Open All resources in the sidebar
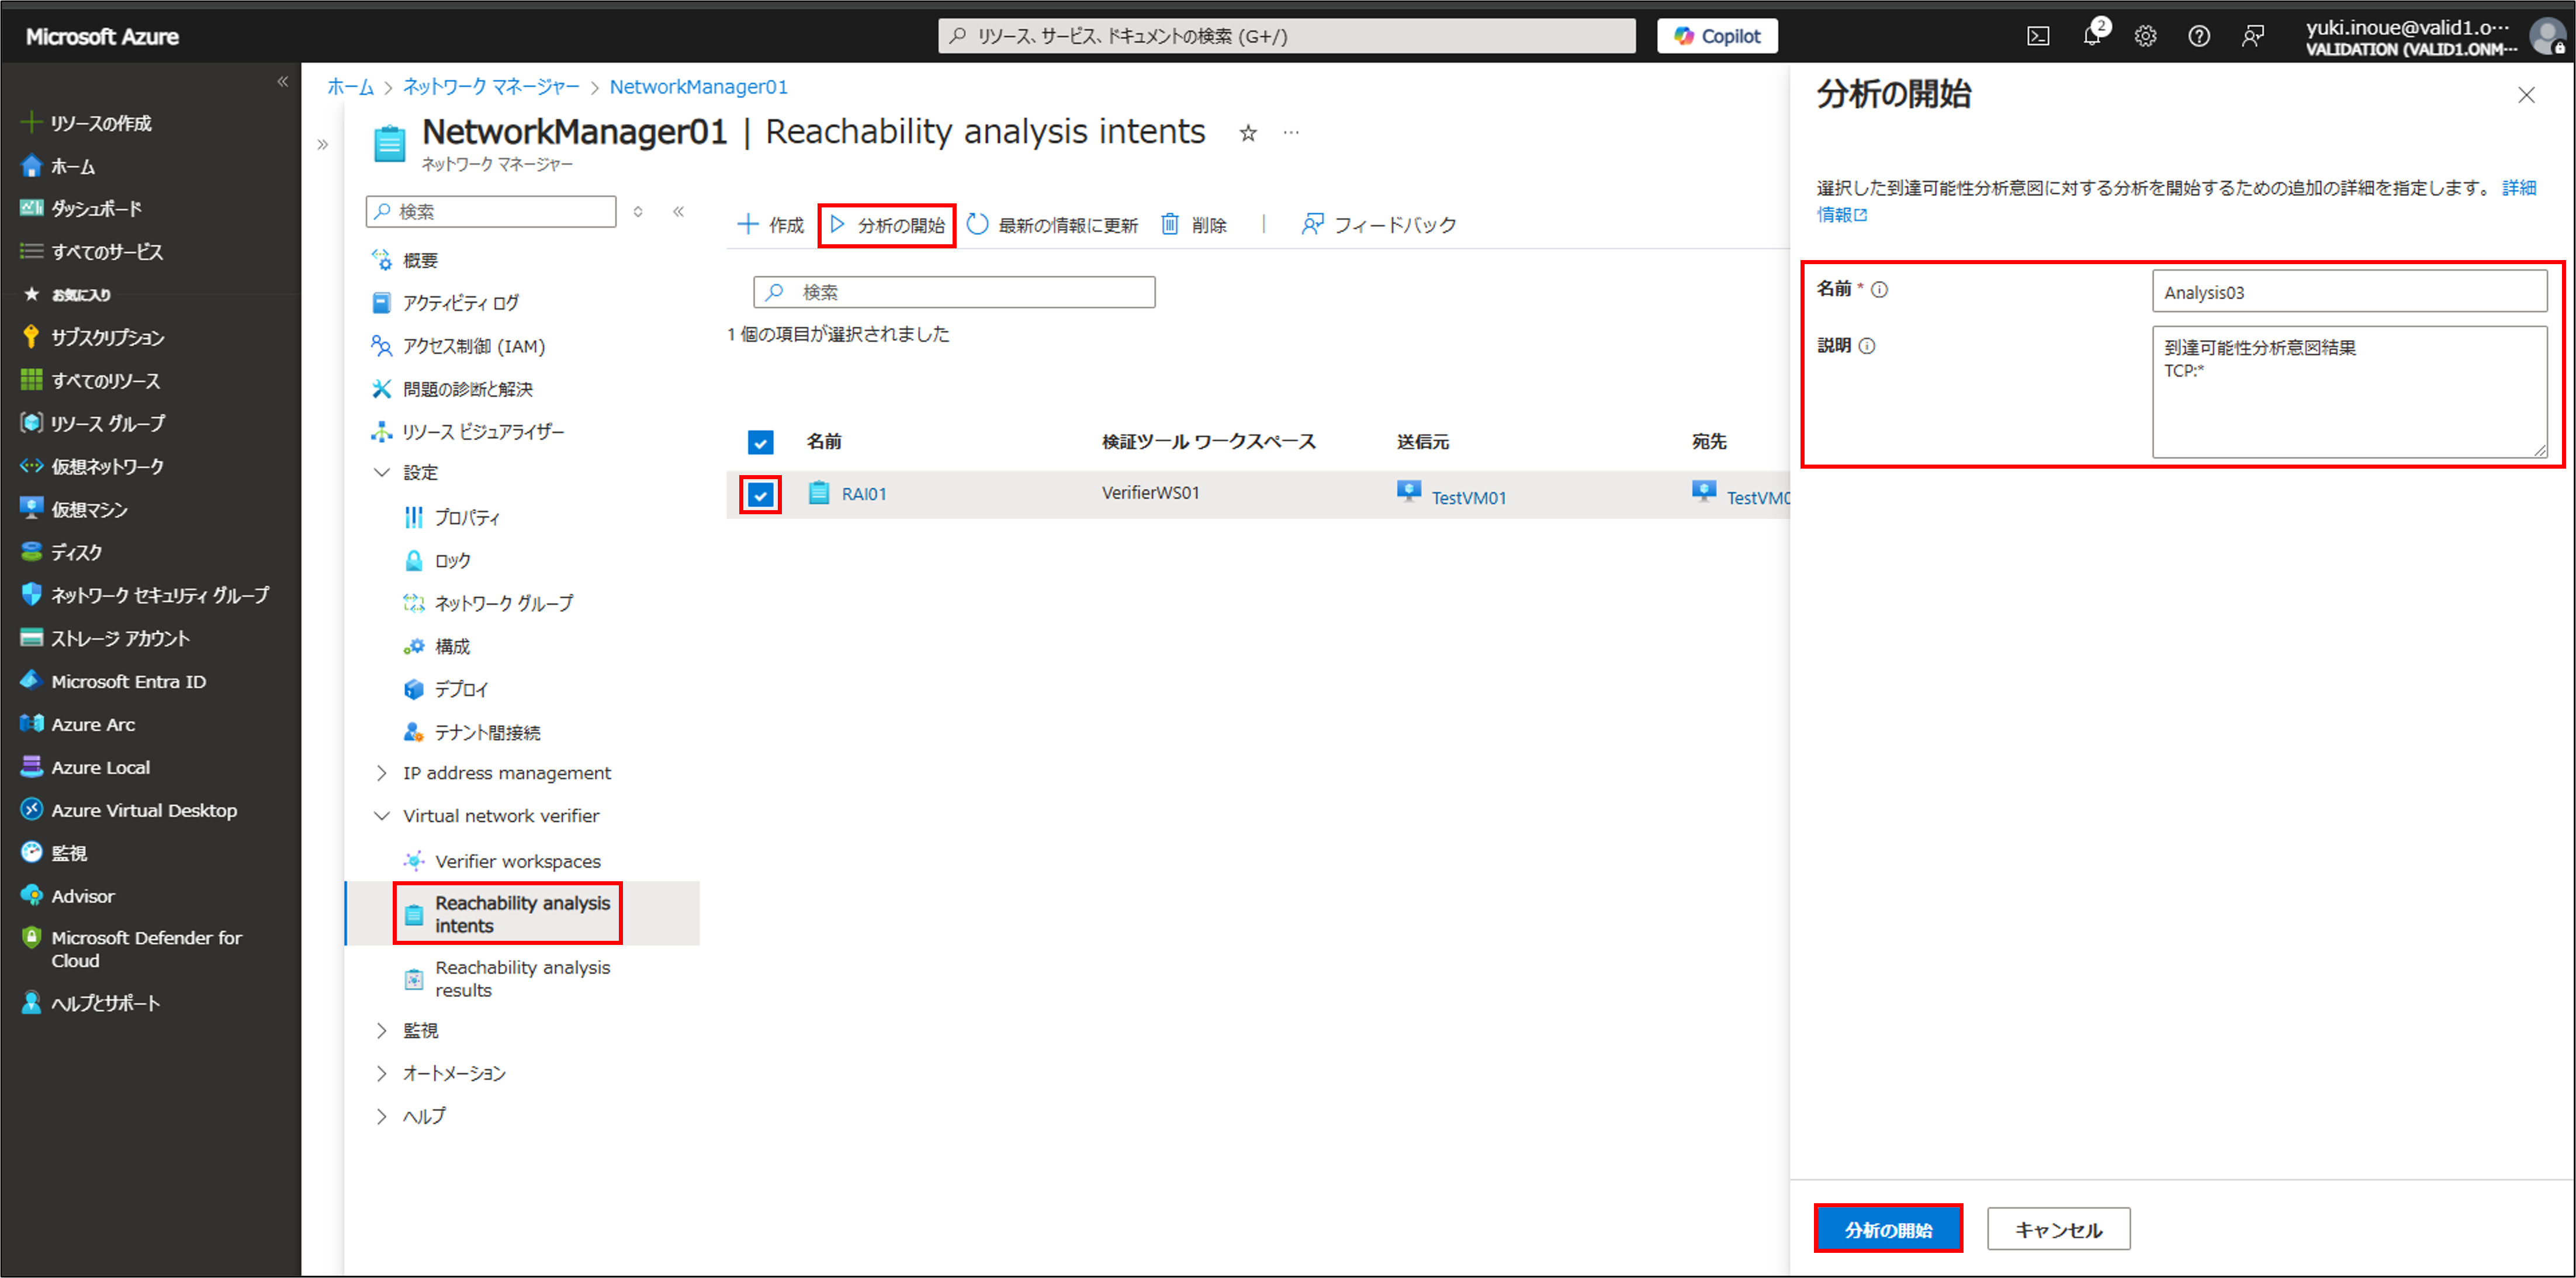The image size is (2576, 1278). pos(90,380)
